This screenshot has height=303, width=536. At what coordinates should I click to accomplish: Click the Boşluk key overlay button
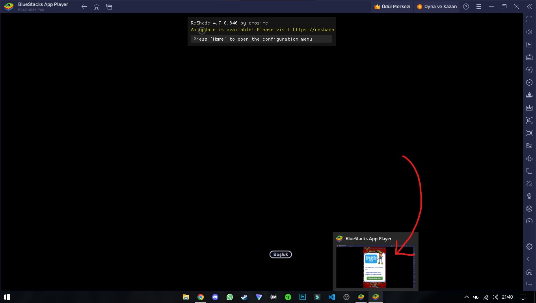281,254
